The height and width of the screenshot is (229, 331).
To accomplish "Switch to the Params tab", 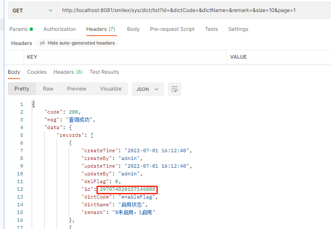I will (21, 29).
